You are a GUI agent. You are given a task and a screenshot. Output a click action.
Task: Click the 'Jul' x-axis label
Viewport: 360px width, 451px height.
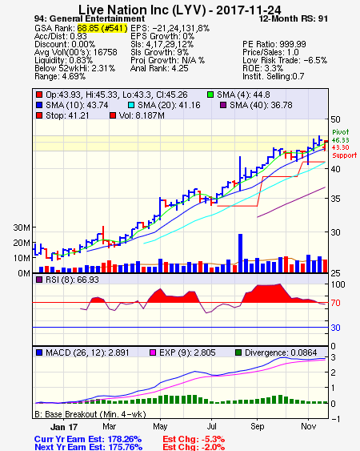click(212, 426)
